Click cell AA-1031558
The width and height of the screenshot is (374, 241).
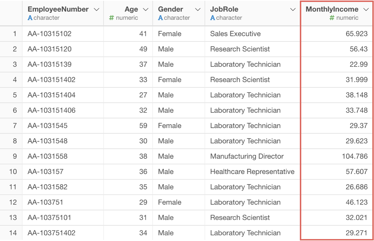(x=63, y=156)
